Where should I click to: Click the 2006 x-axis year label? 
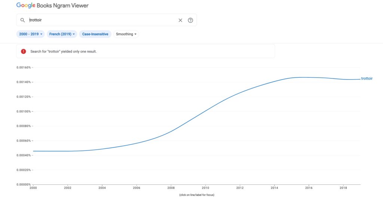pyautogui.click(x=137, y=188)
